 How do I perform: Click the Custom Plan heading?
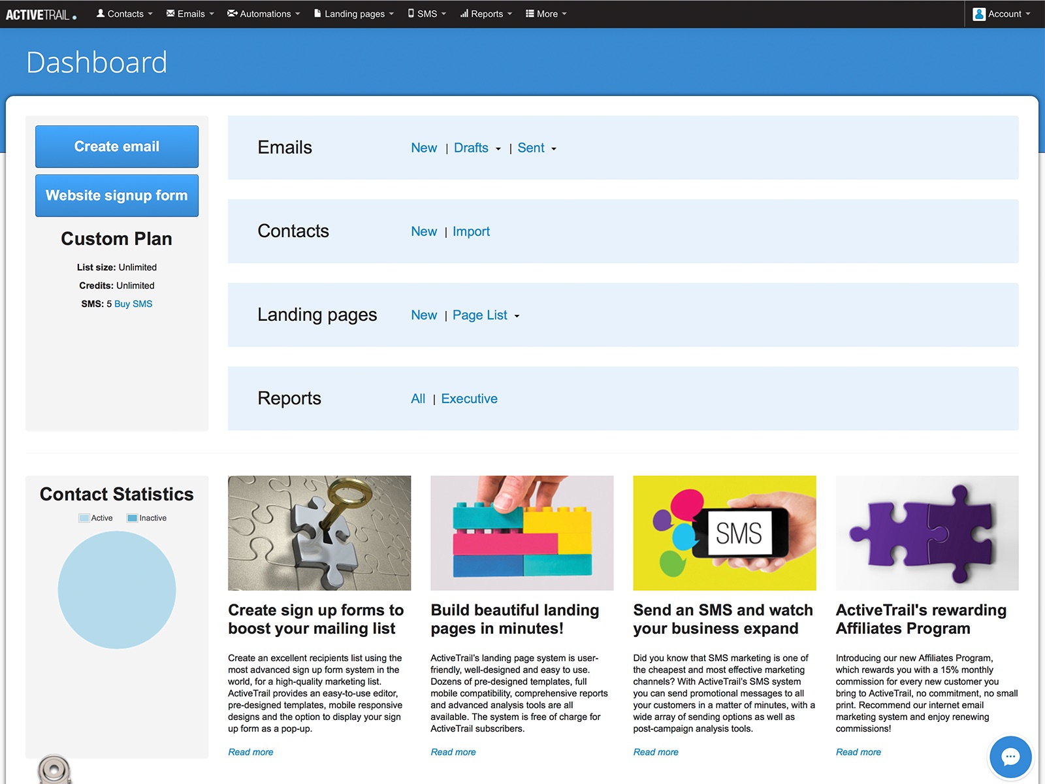coord(117,239)
